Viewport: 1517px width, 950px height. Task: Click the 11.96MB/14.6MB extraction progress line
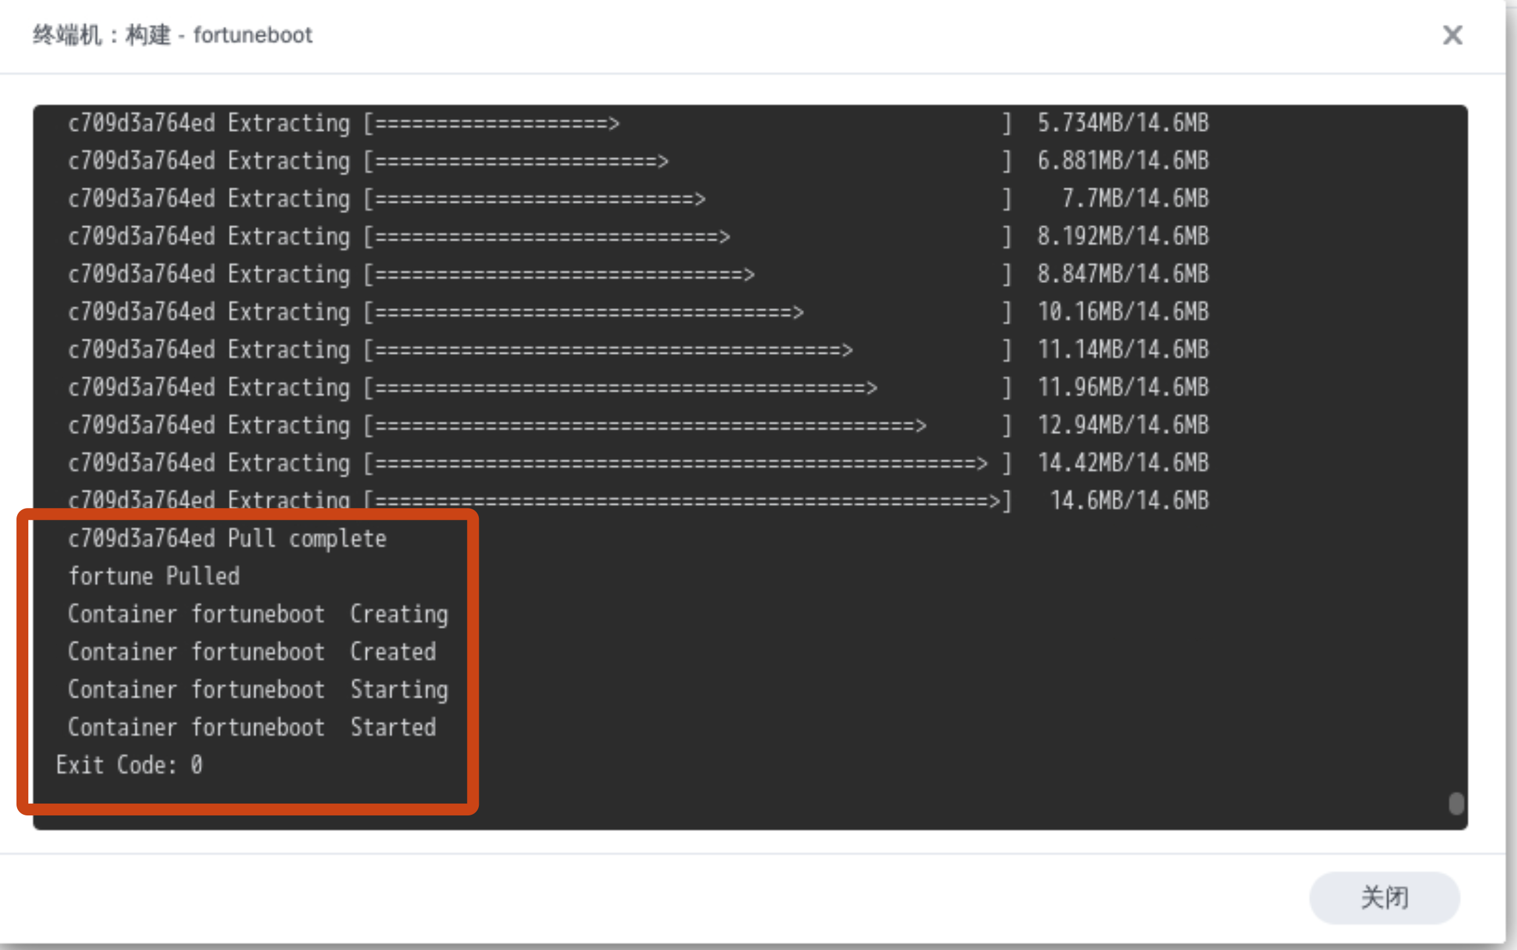pos(637,388)
